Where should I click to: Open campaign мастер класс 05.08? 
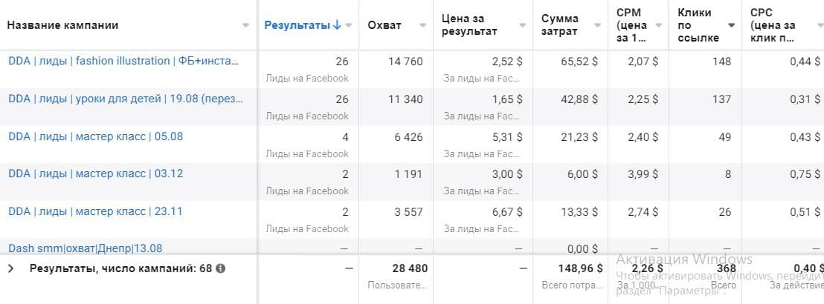pos(95,136)
